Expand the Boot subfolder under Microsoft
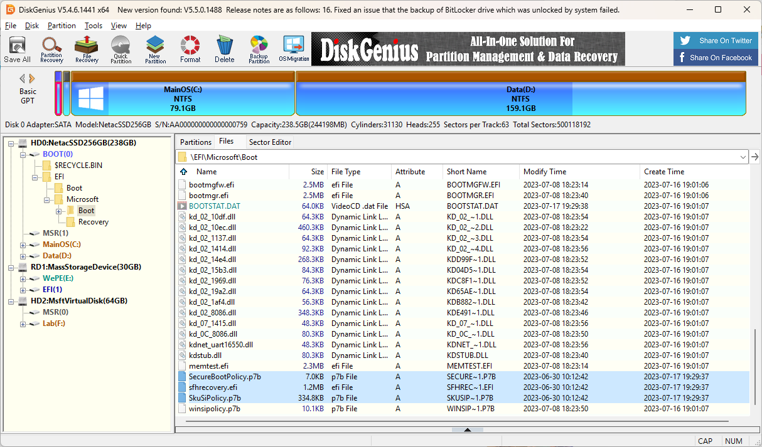Viewport: 762px width, 447px height. pyautogui.click(x=60, y=211)
